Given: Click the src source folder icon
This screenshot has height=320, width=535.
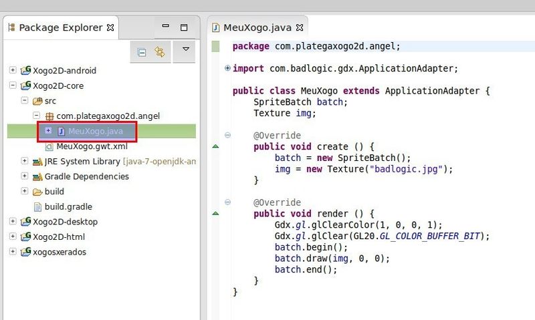Looking at the screenshot, I should [x=37, y=101].
